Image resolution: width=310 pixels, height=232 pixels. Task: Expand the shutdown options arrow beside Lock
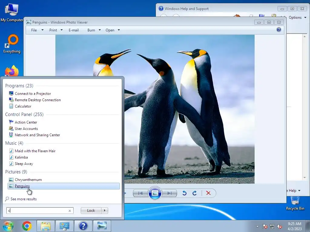click(x=104, y=211)
